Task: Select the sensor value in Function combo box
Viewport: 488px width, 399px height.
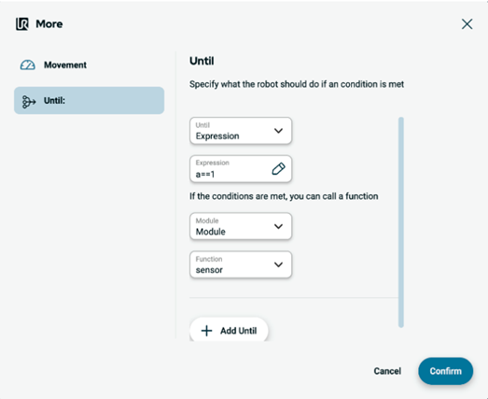Action: point(209,270)
